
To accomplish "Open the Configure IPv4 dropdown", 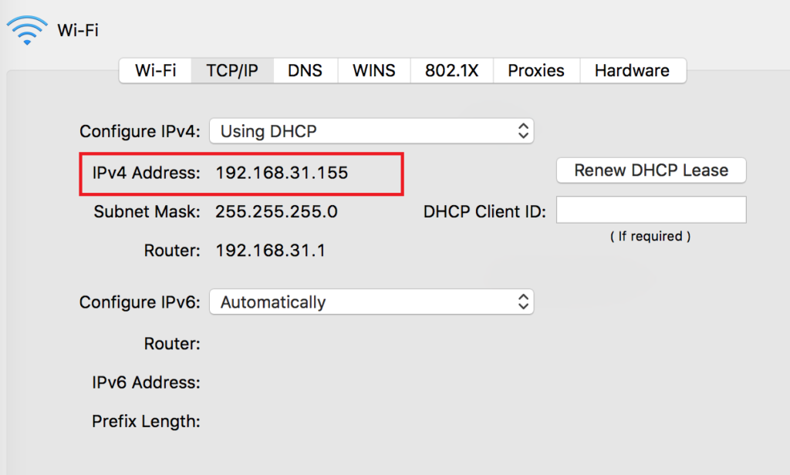I will tap(371, 131).
